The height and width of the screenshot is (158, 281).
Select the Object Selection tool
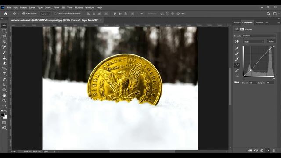tap(4, 42)
